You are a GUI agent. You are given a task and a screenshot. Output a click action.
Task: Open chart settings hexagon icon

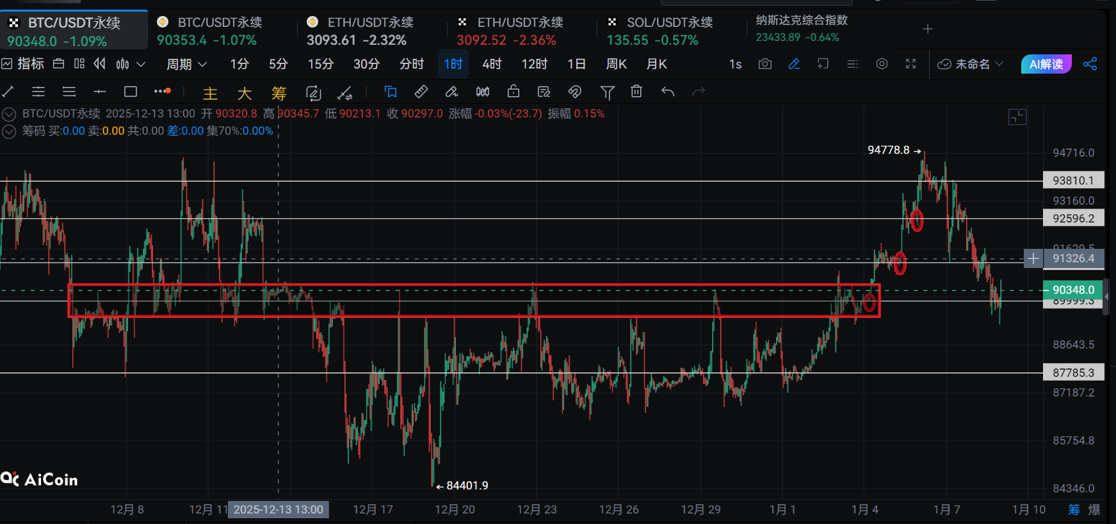tap(882, 64)
